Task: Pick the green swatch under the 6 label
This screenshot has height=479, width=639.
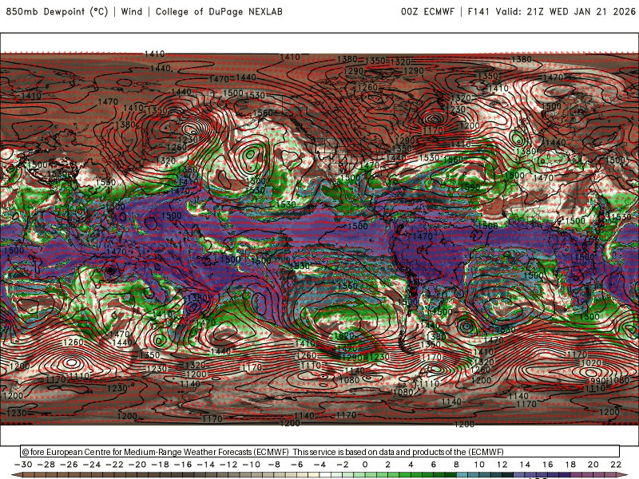Action: (439, 475)
